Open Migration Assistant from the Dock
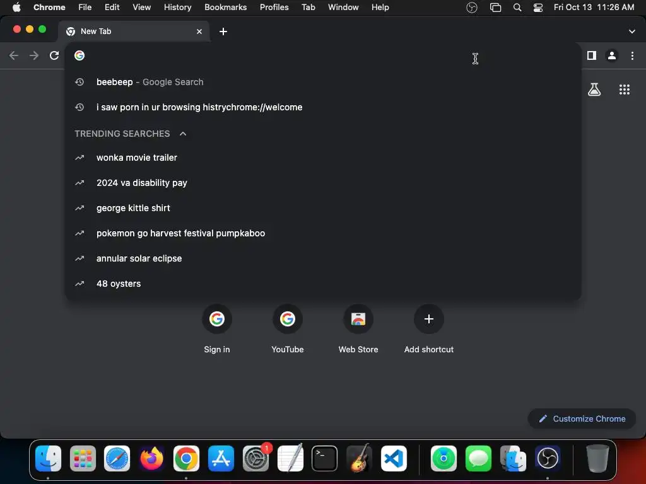This screenshot has height=484, width=646. pyautogui.click(x=513, y=458)
